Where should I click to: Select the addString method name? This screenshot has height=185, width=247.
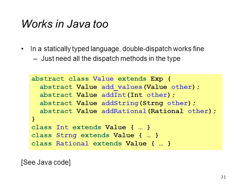120,103
